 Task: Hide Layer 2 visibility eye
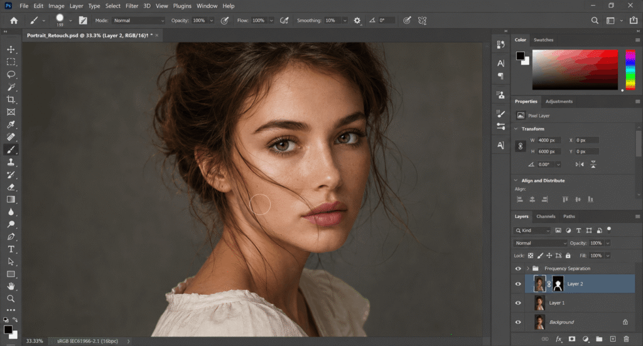click(518, 284)
